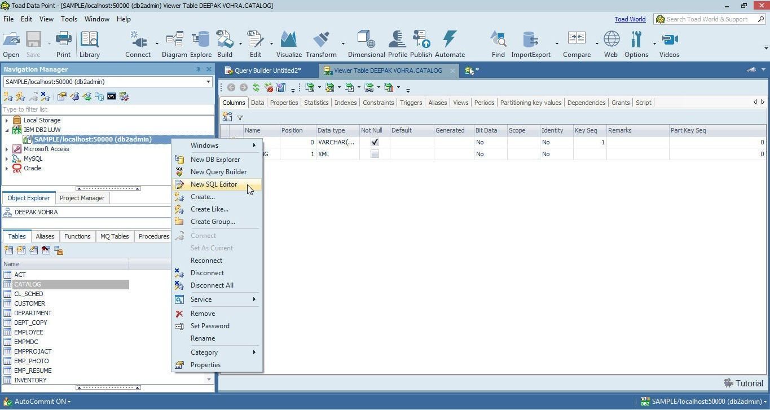Open the Visualize tool
Image resolution: width=770 pixels, height=410 pixels.
pos(289,45)
